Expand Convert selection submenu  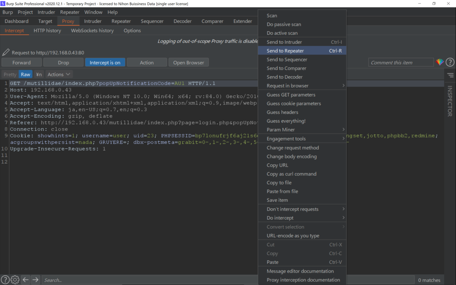pos(302,227)
